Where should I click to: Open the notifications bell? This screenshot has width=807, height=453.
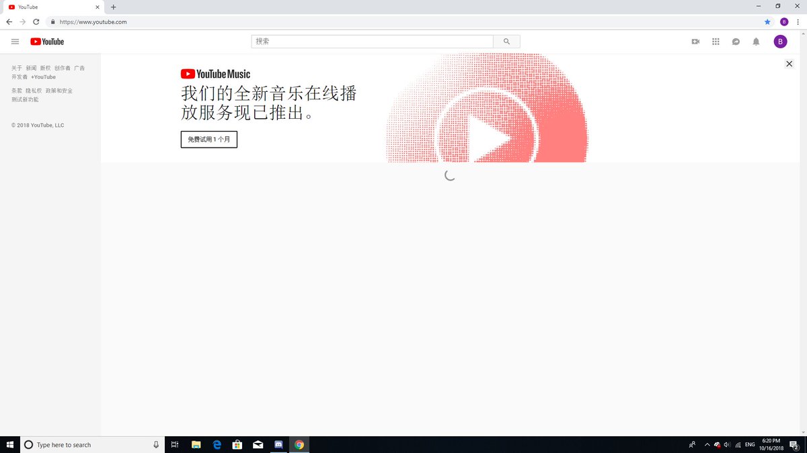(756, 42)
